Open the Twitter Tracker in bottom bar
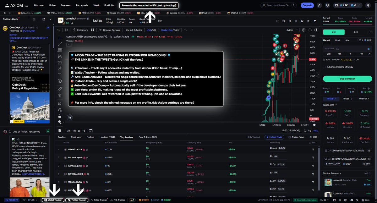Viewport: 377px width, 203px height. point(77,200)
